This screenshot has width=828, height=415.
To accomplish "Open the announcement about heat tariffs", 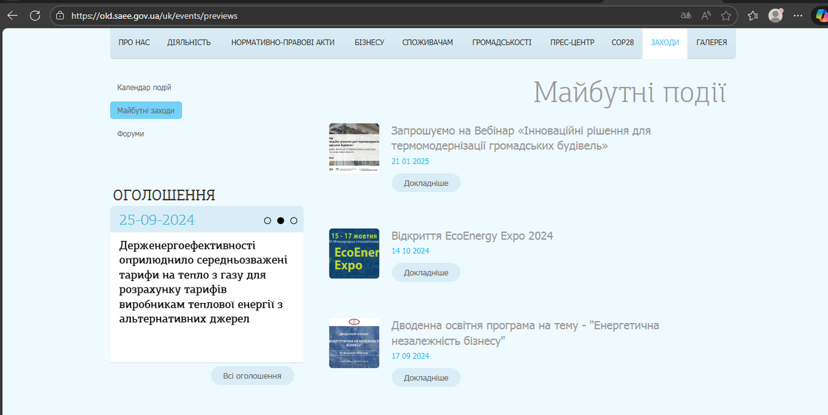I will [203, 282].
